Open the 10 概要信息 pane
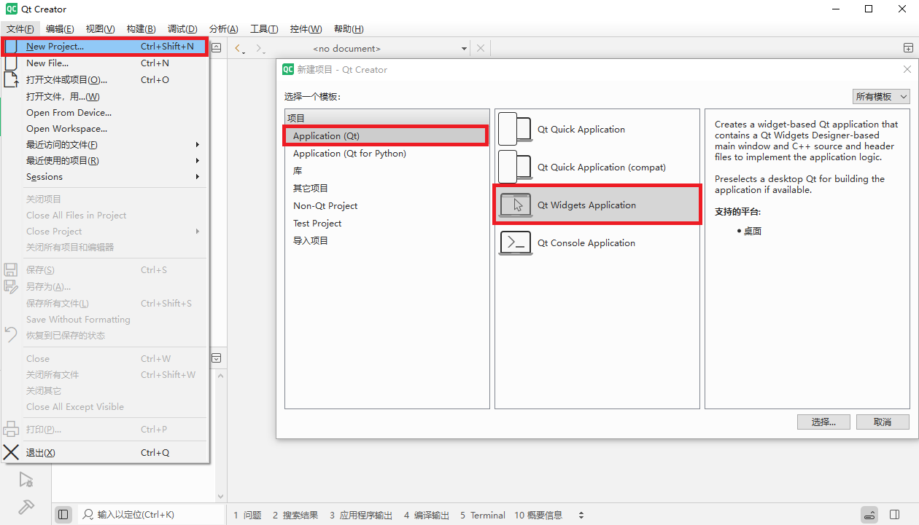919x525 pixels. tap(538, 515)
